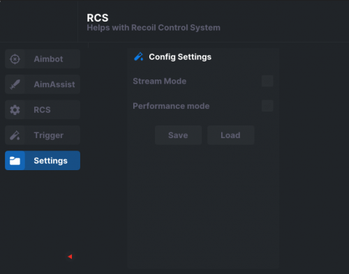Save the current config
This screenshot has width=349, height=274.
pyautogui.click(x=178, y=135)
